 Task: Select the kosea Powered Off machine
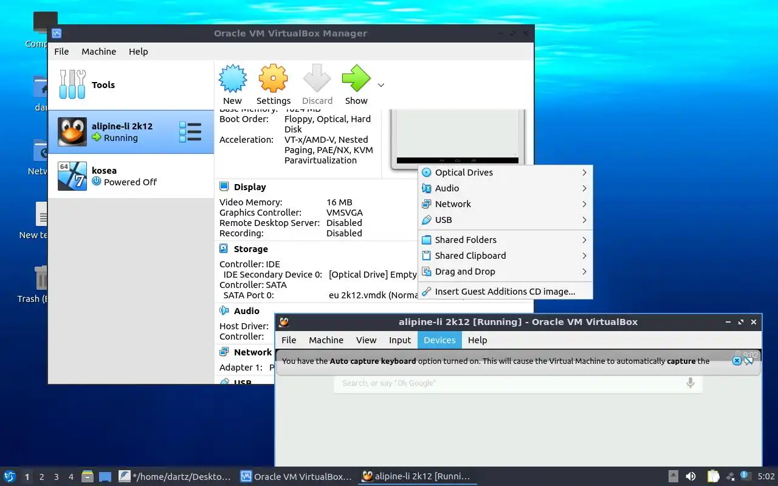pyautogui.click(x=131, y=176)
